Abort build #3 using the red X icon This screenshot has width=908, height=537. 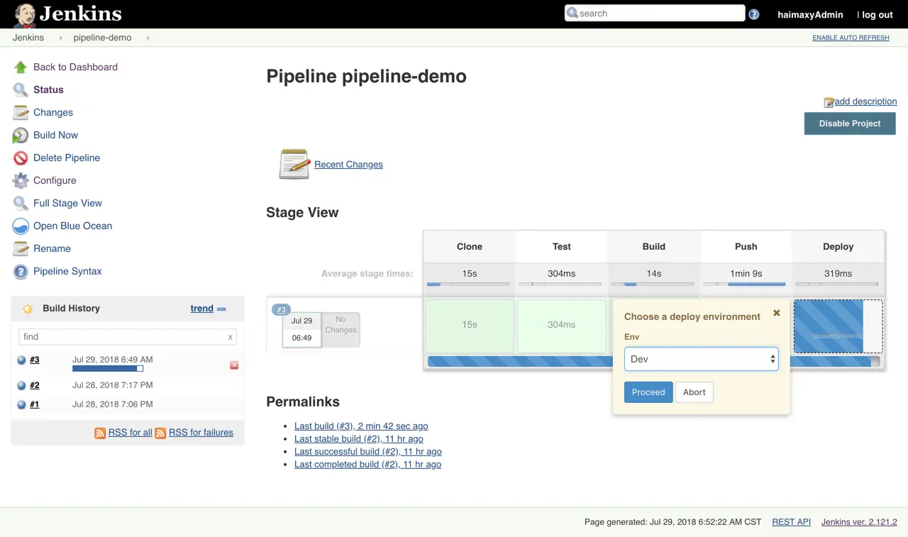[x=234, y=365]
